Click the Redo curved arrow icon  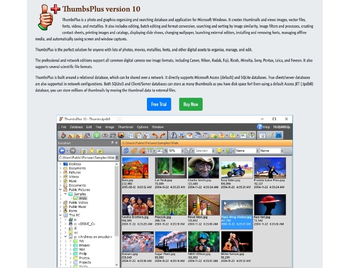163,135
